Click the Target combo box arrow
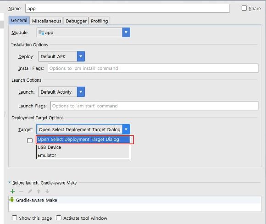266x224 pixels. (126, 129)
